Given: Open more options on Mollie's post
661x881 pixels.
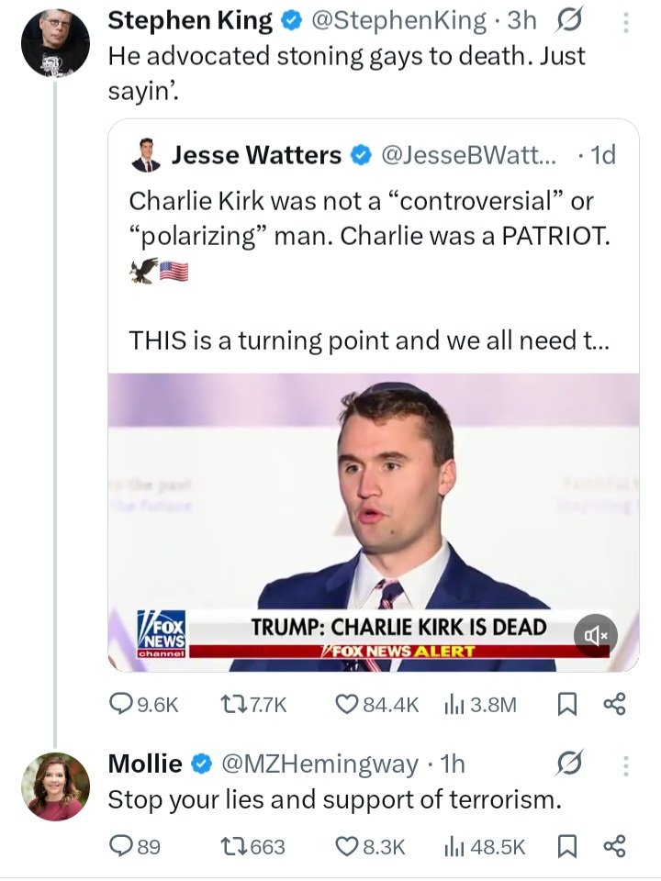Looking at the screenshot, I should (626, 764).
